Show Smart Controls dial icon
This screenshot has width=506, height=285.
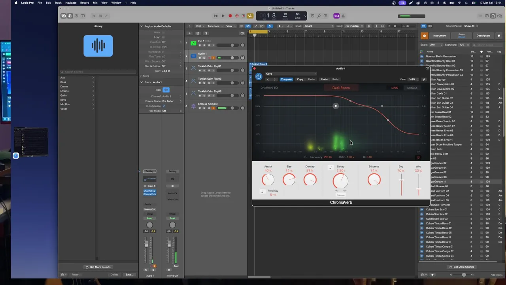94,16
